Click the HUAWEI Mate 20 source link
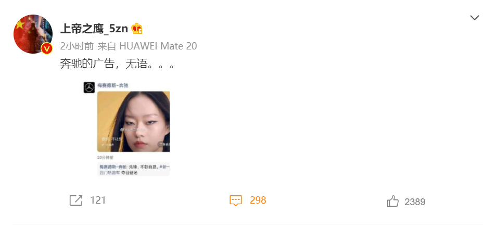483x226 pixels. click(x=158, y=46)
